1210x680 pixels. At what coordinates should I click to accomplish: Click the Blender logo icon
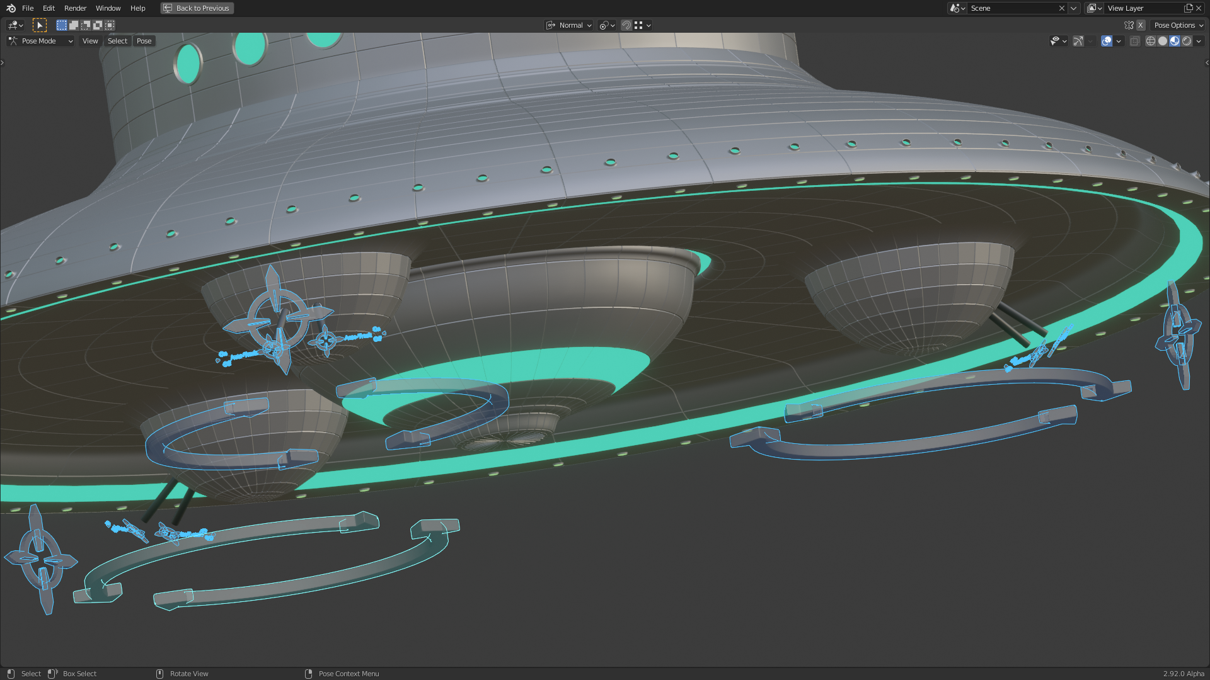(x=11, y=8)
